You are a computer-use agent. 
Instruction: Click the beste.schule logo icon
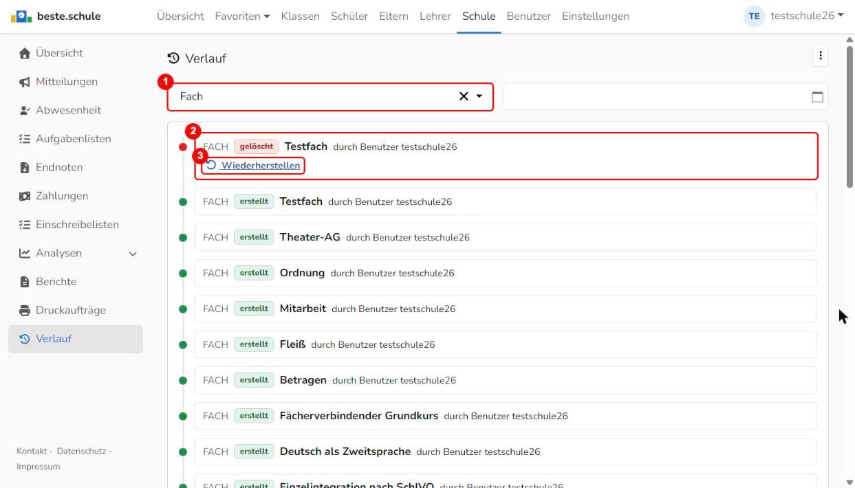point(22,16)
